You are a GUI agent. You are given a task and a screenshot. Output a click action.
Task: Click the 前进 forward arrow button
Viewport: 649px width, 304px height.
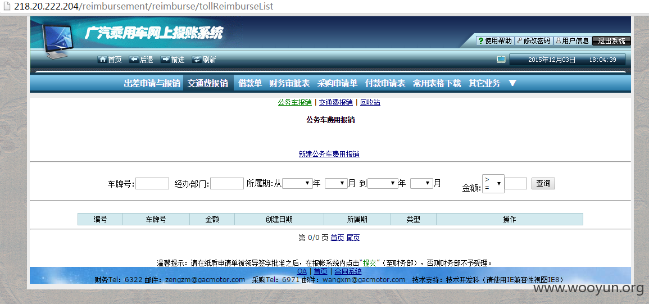[x=173, y=60]
